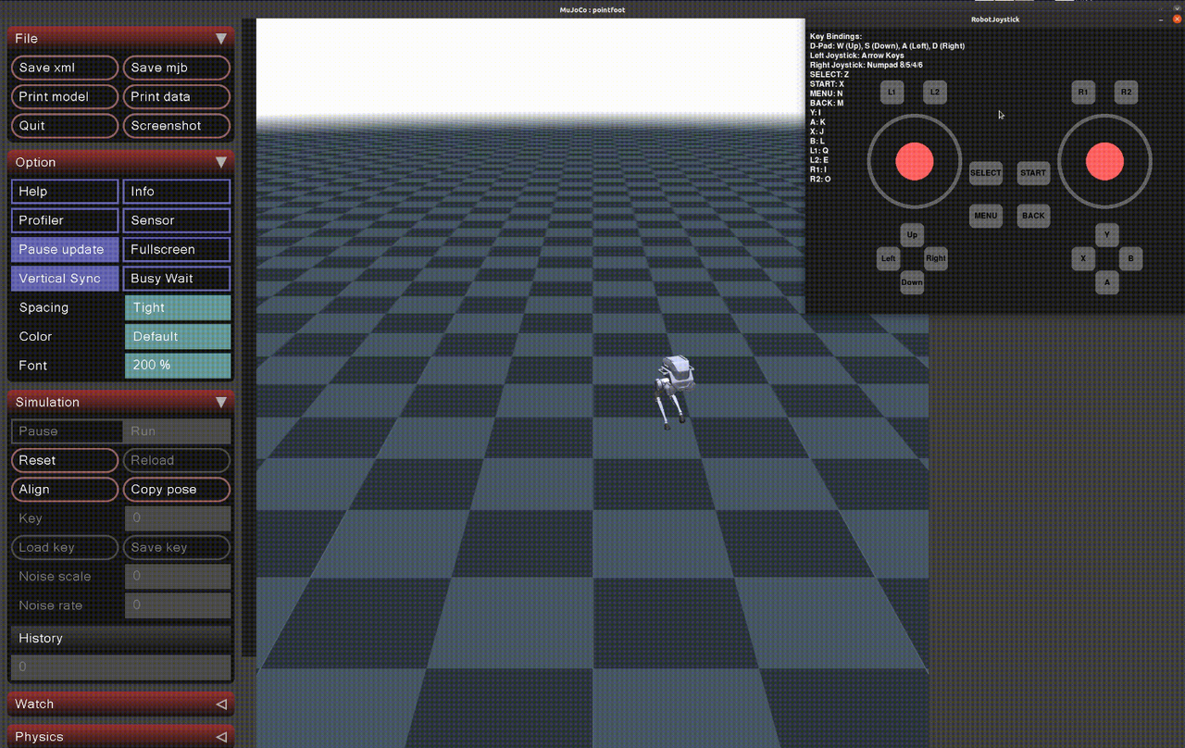The width and height of the screenshot is (1185, 748).
Task: Click the D-pad Left button
Action: click(888, 258)
